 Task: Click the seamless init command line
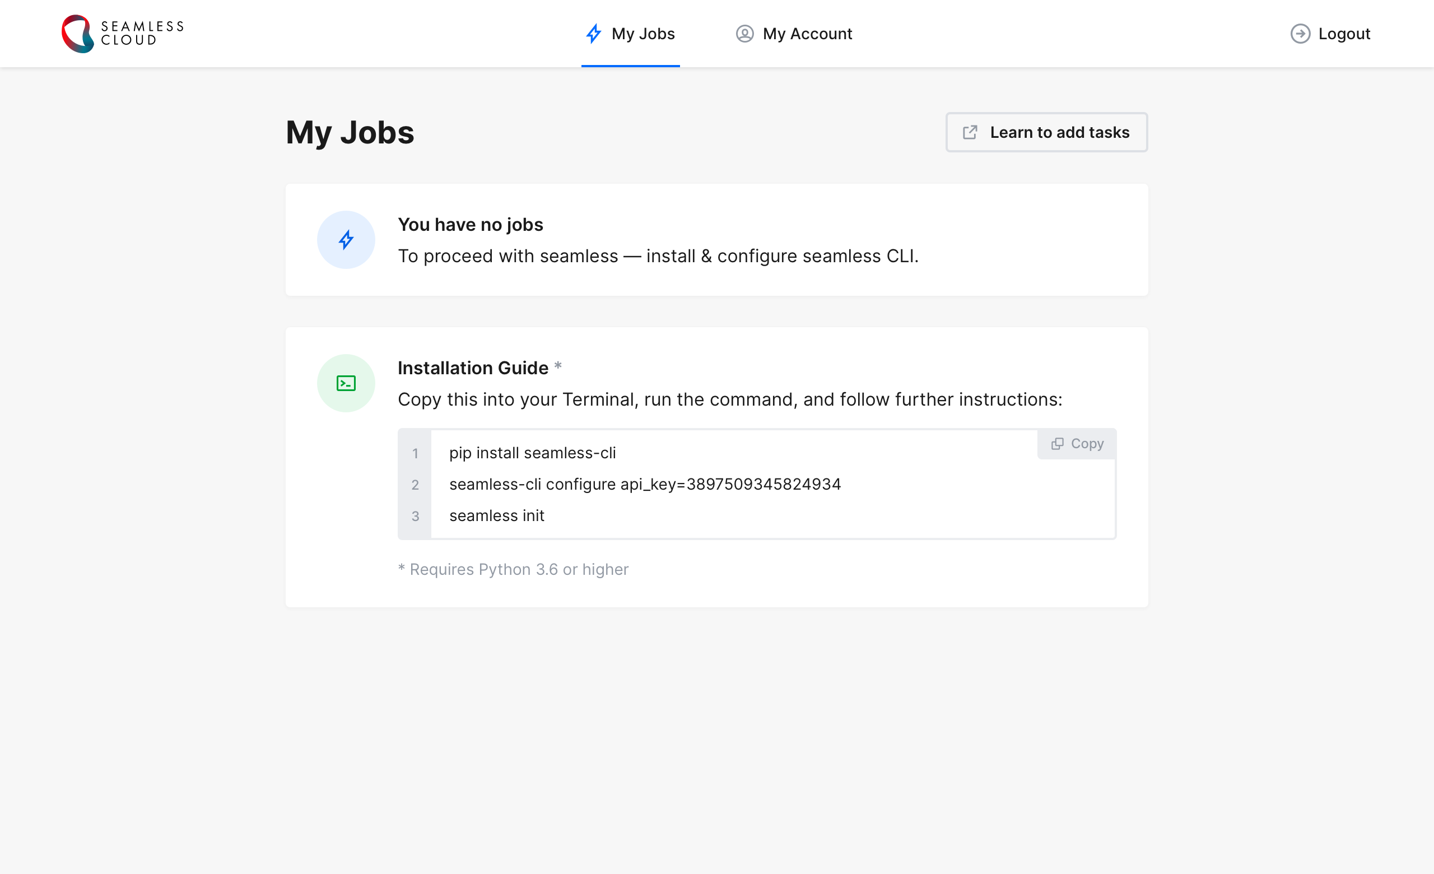pos(496,515)
